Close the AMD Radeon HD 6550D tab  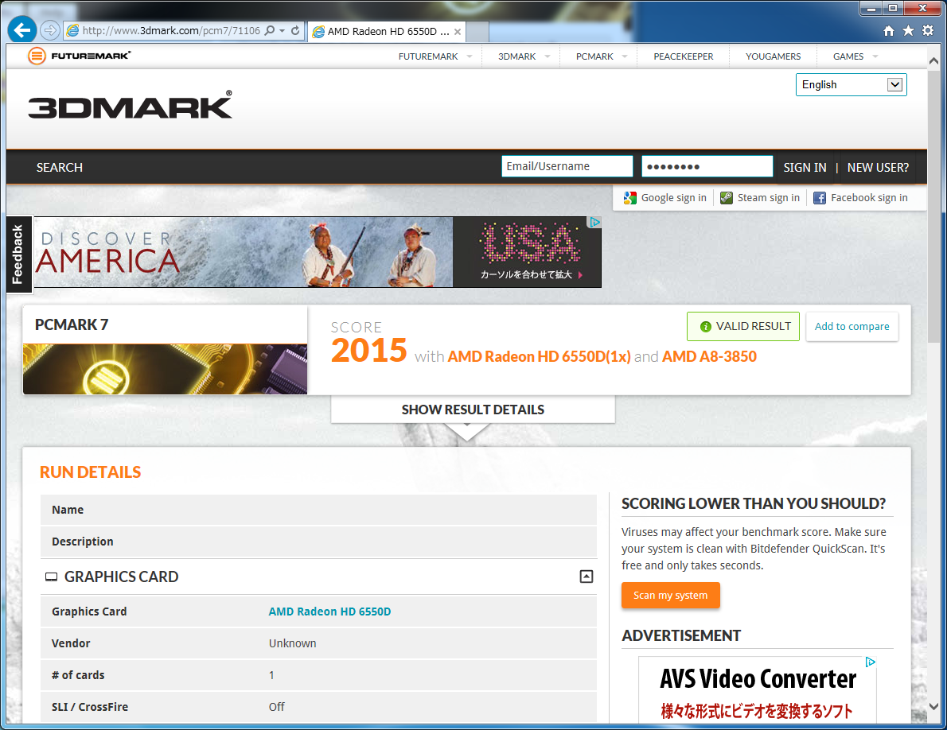458,32
